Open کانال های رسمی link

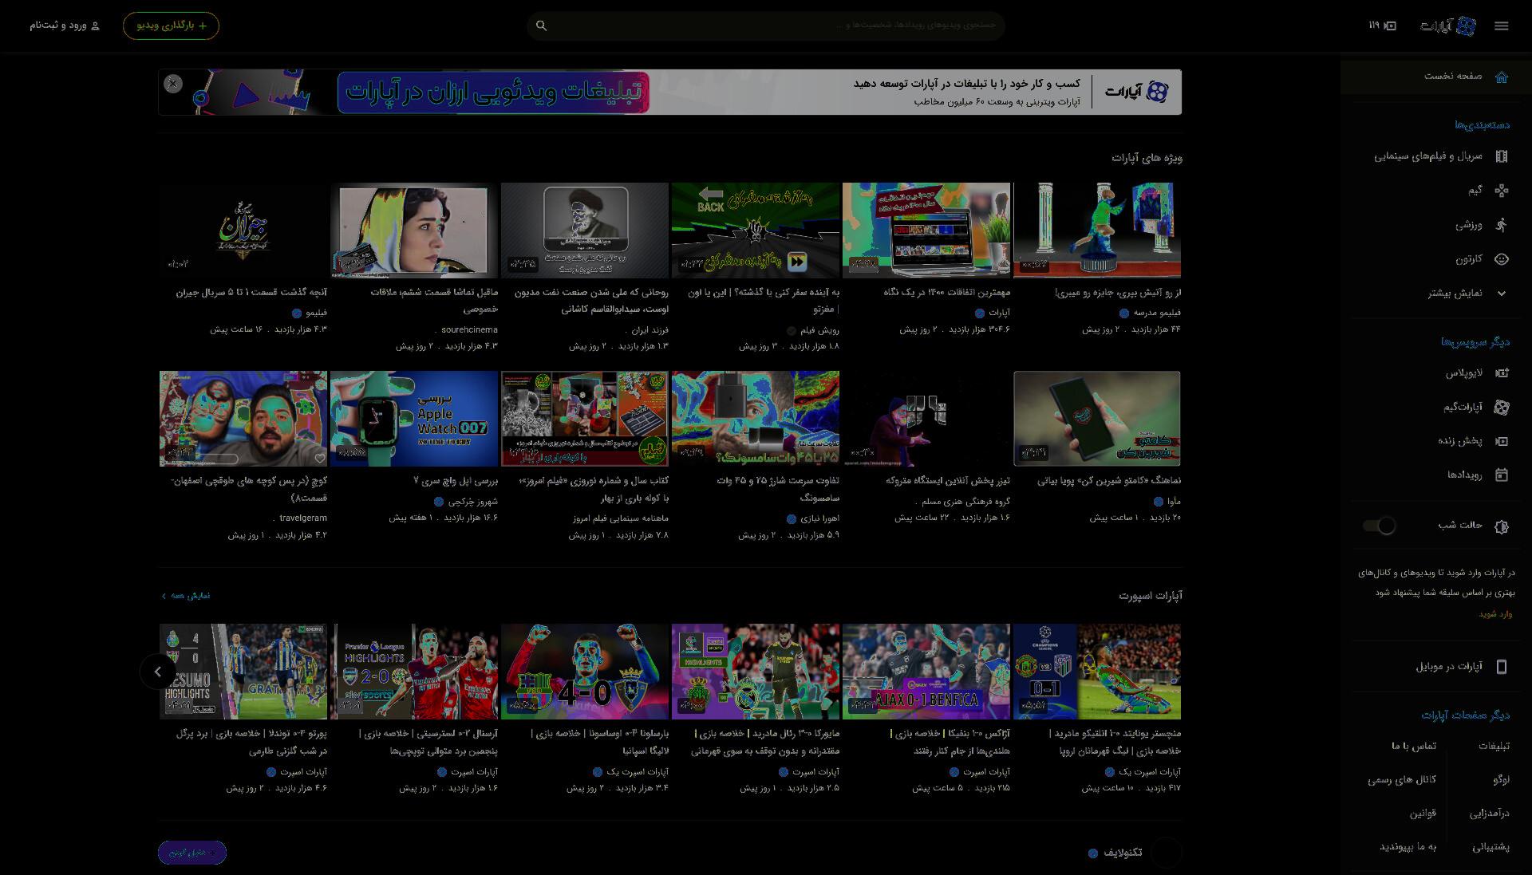(x=1401, y=780)
